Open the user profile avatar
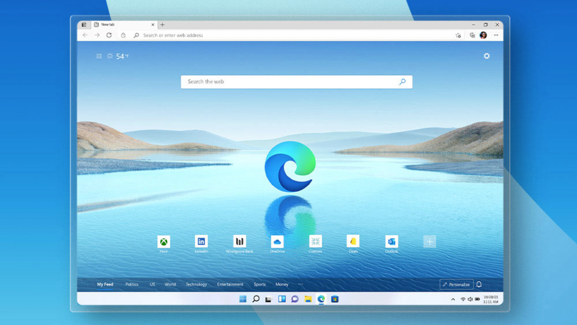This screenshot has width=577, height=325. (x=483, y=35)
